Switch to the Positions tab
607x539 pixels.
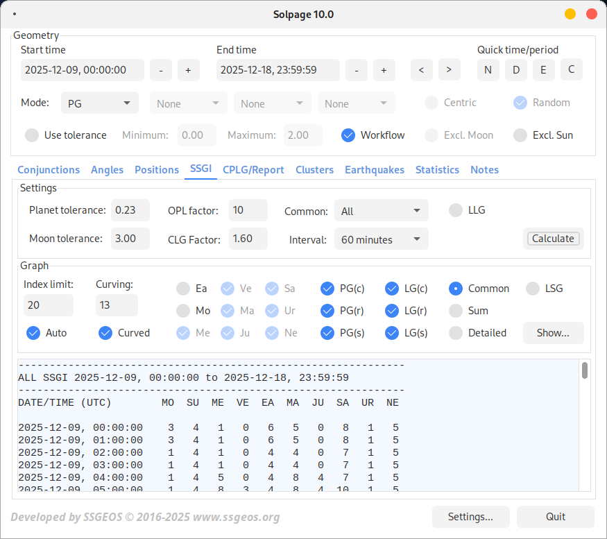tap(157, 170)
